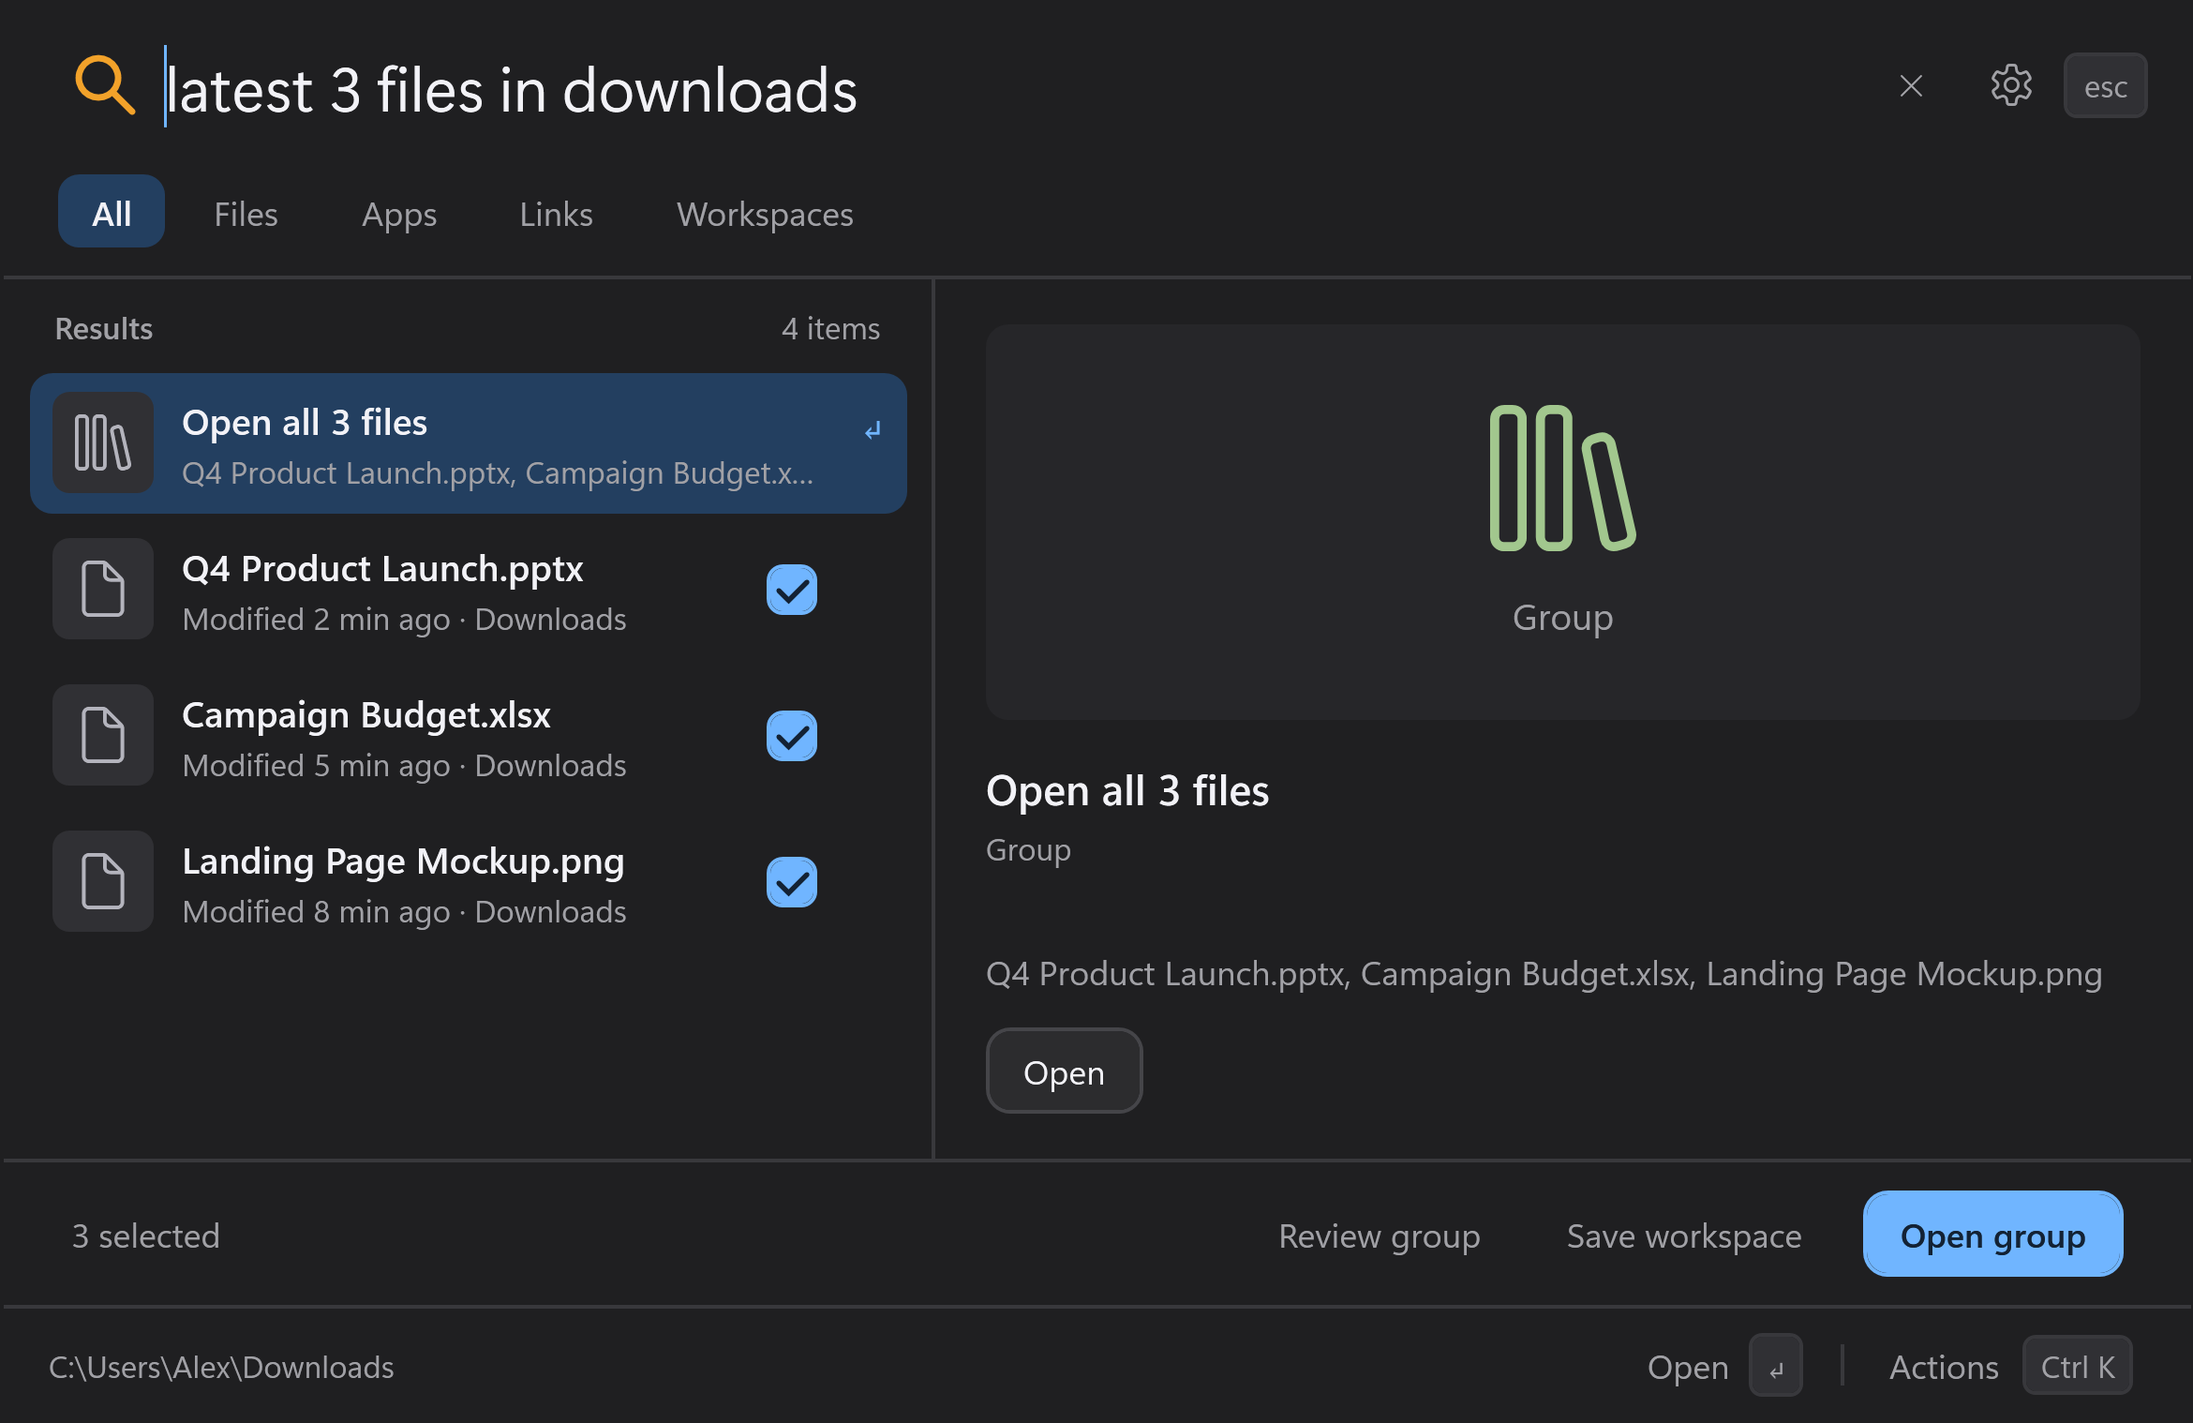Click the large green Group icon in the preview
2193x1423 pixels.
click(1562, 478)
